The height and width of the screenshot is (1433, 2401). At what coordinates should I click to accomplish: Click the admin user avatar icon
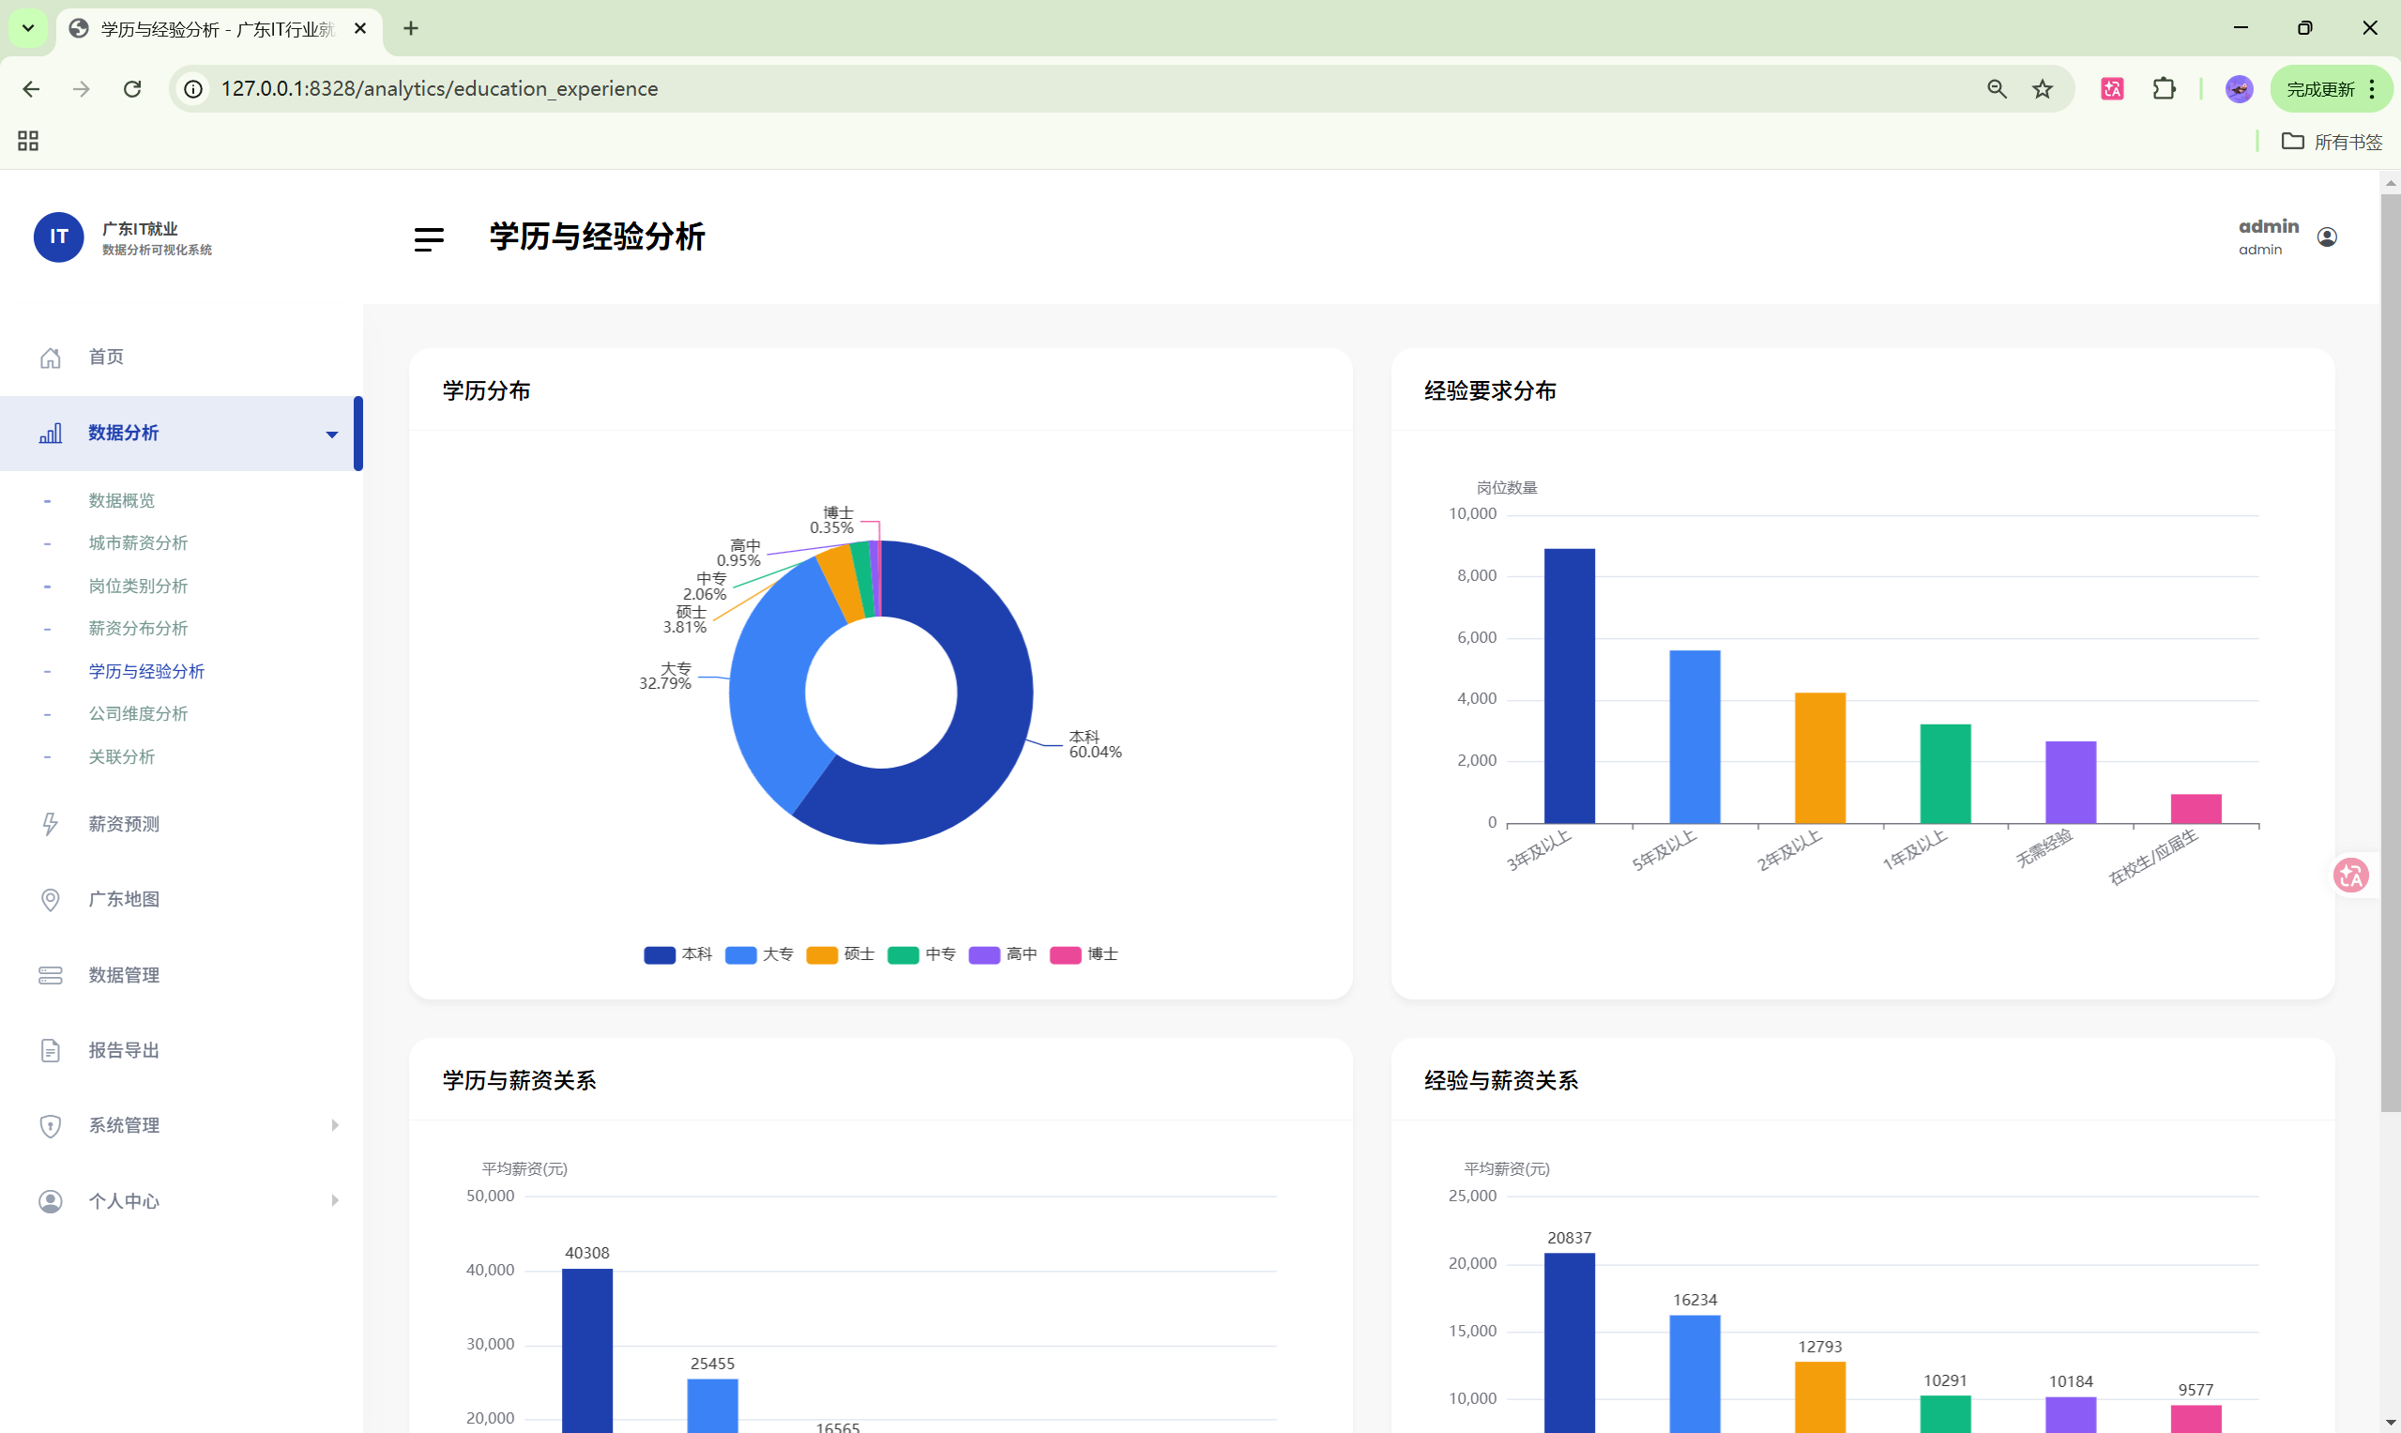[2327, 237]
